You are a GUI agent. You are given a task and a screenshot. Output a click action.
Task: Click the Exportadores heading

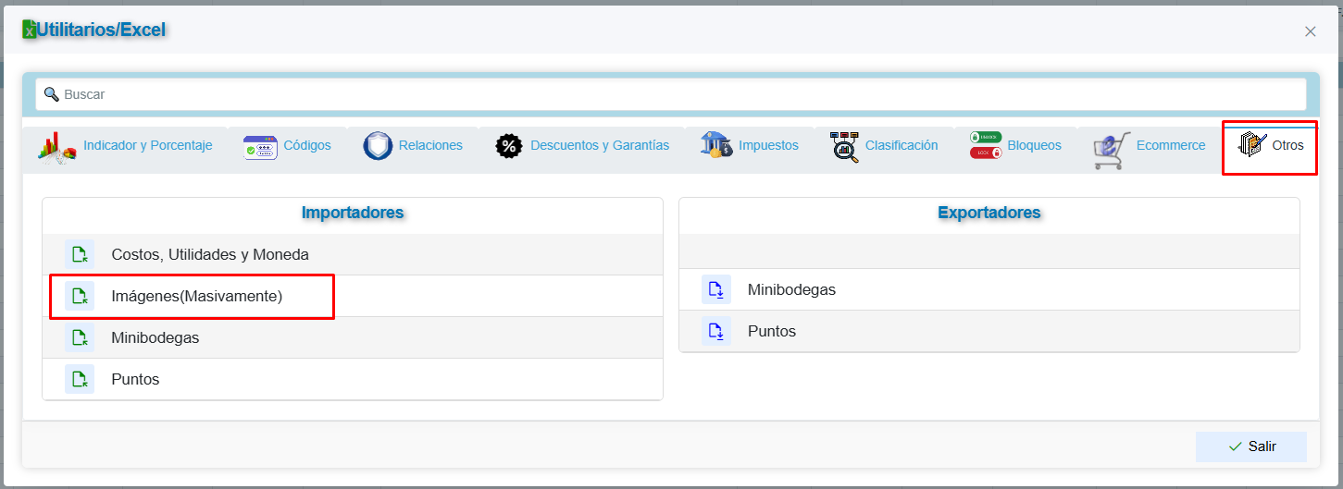click(989, 213)
